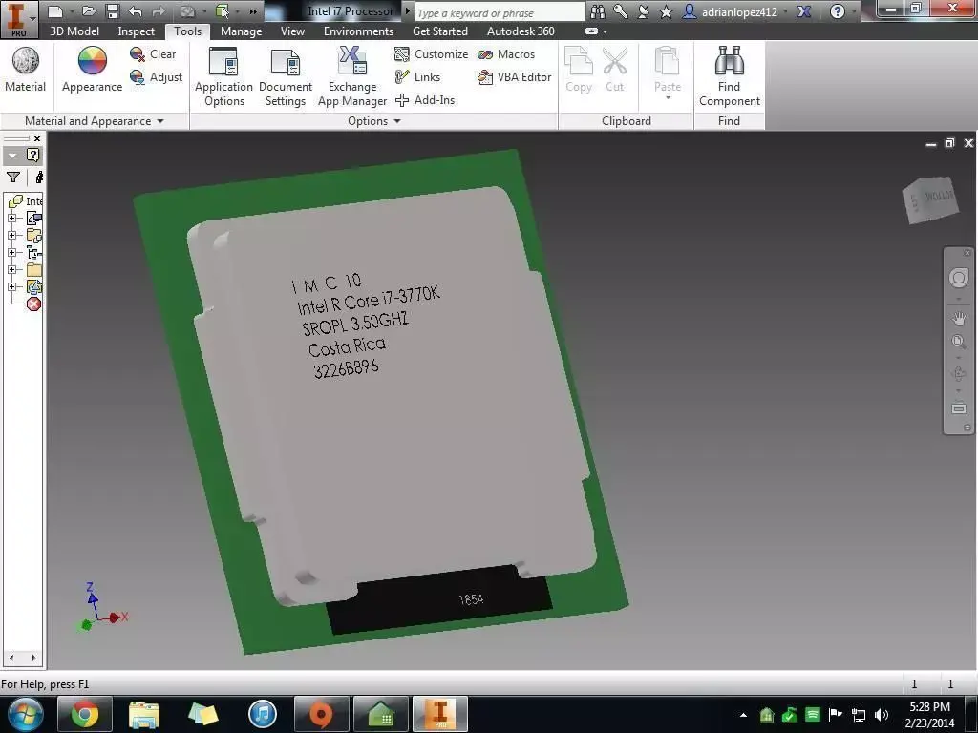The width and height of the screenshot is (978, 733).
Task: Expand the fourth browser tree node
Action: pos(11,269)
